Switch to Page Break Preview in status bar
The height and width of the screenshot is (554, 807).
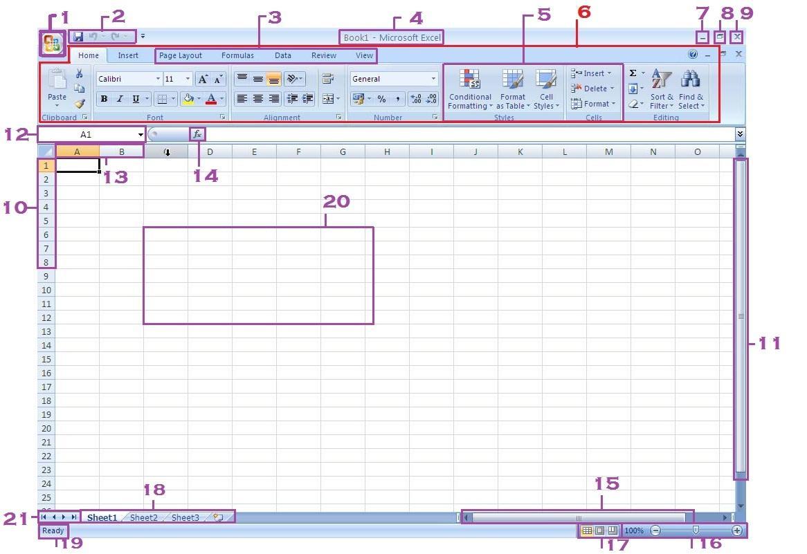coord(613,530)
